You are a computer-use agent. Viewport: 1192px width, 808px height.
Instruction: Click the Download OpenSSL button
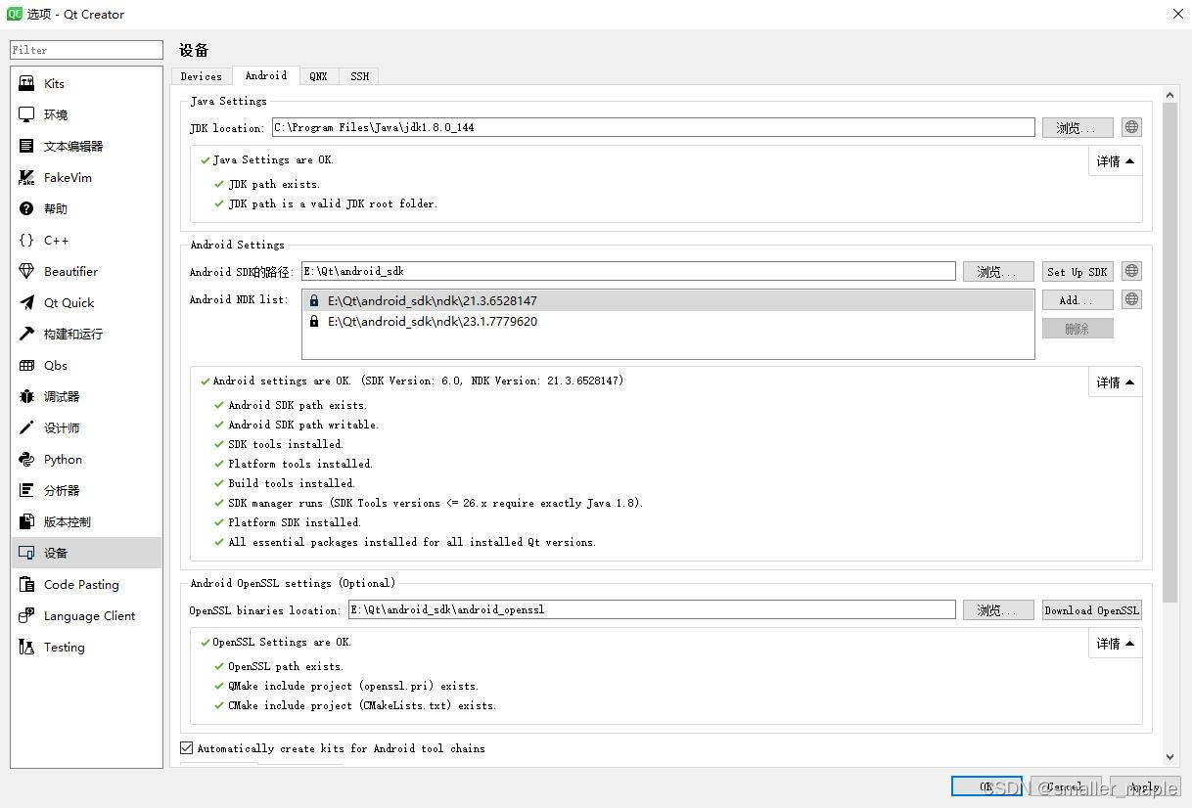1092,610
